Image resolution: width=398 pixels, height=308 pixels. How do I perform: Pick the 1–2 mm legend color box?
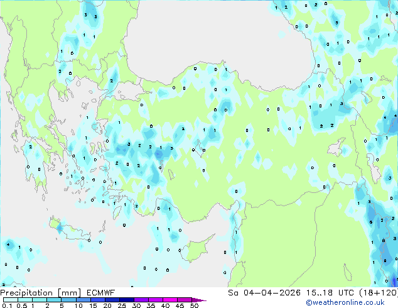pos(40,300)
